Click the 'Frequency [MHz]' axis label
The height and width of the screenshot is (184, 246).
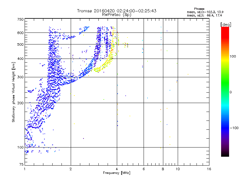(117, 173)
